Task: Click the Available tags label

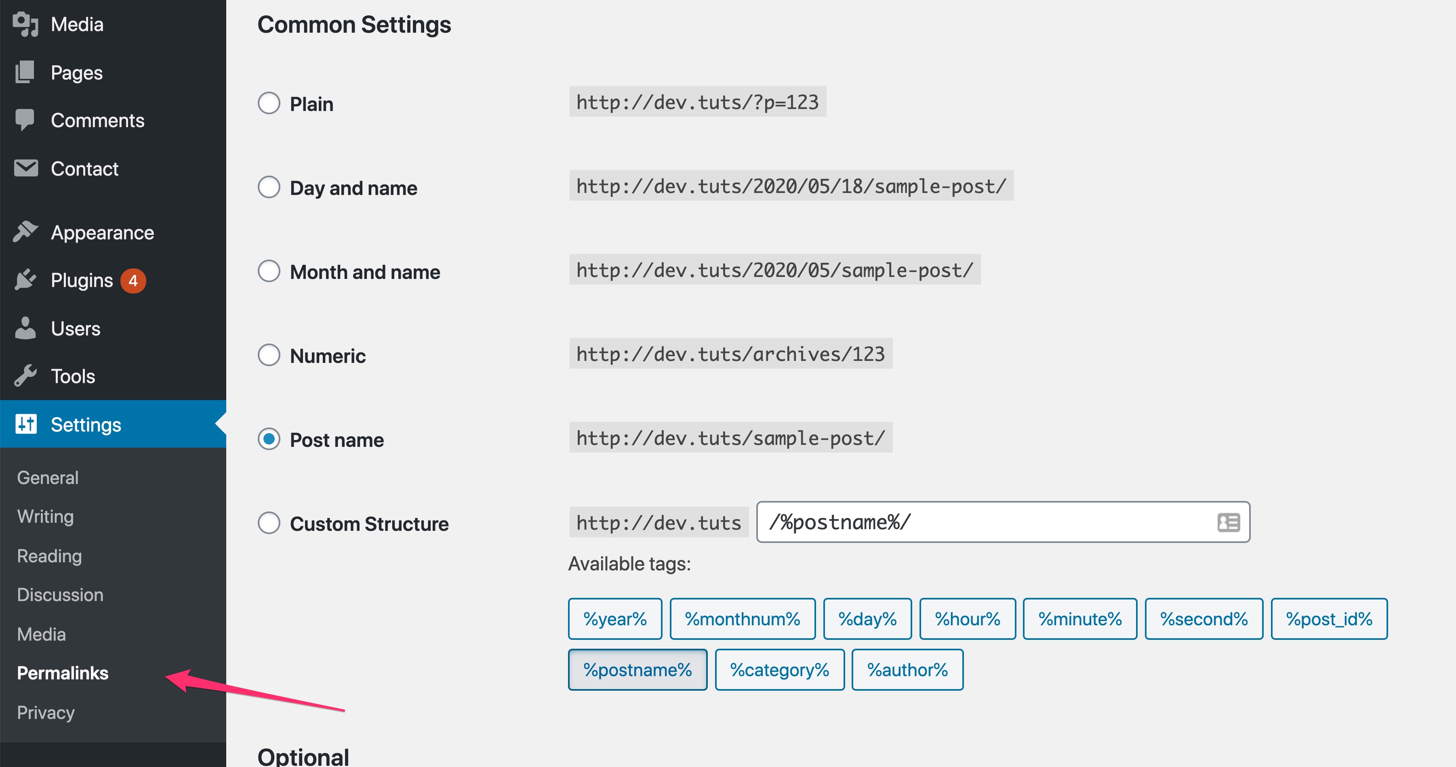Action: coord(630,564)
